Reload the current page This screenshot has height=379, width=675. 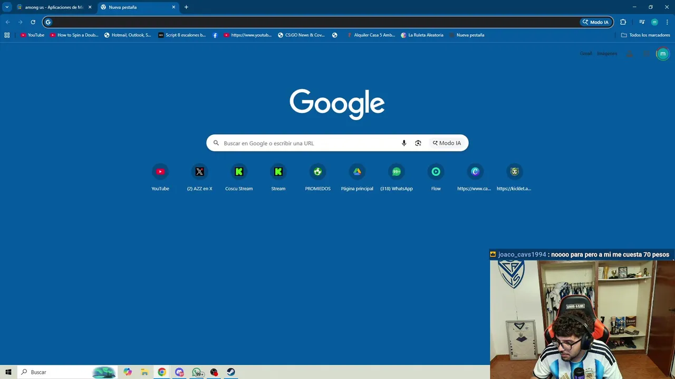33,22
